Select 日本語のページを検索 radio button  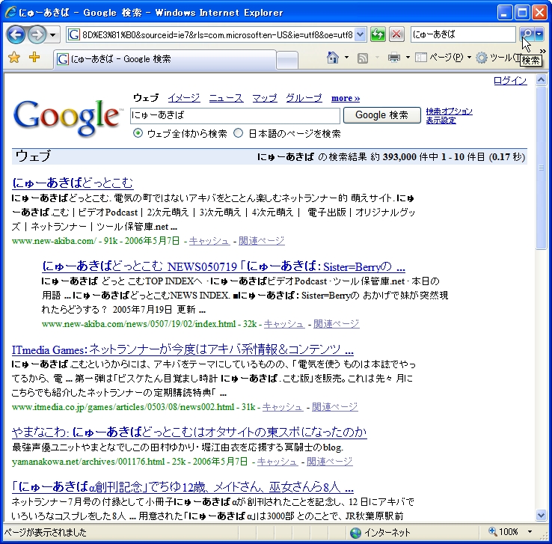click(239, 133)
